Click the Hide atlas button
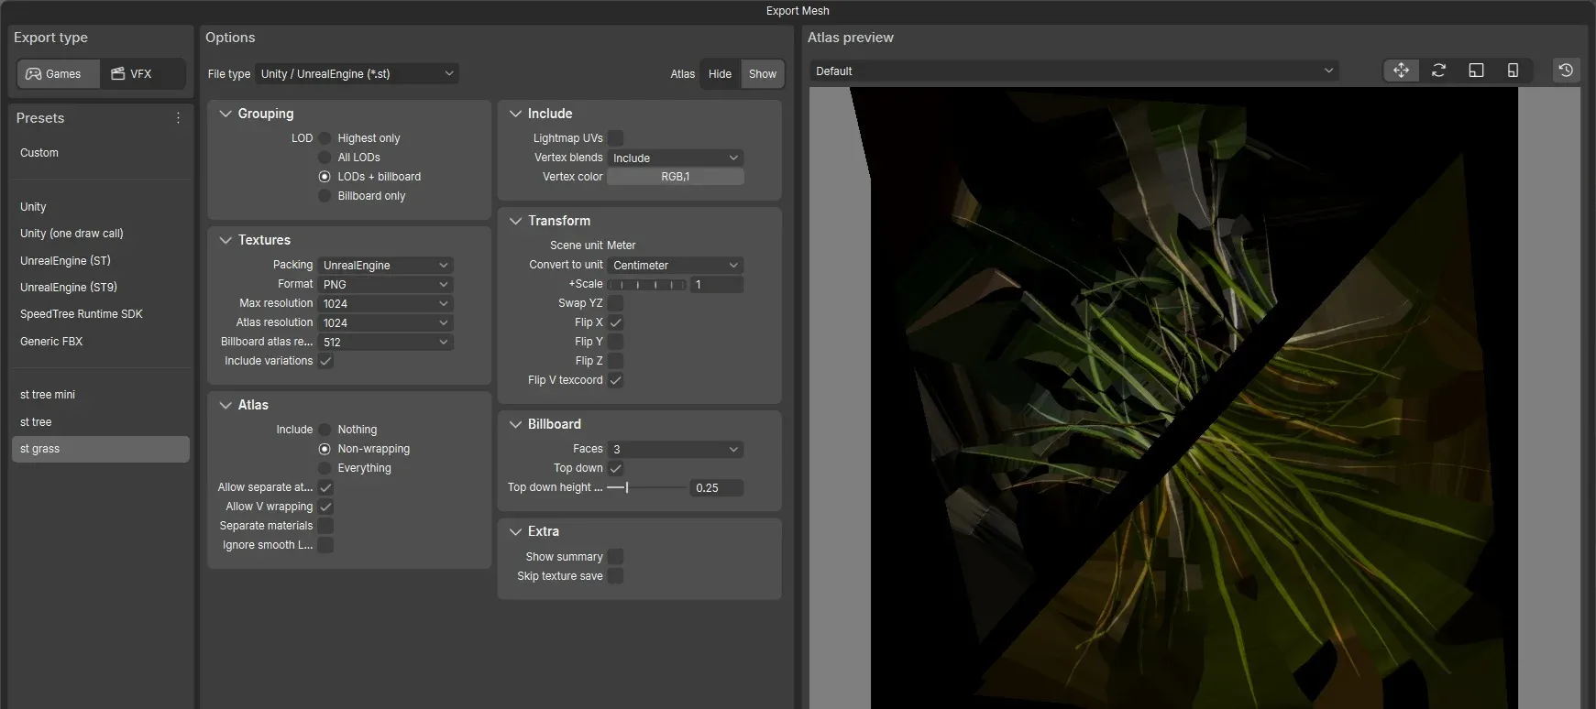The image size is (1596, 709). coord(720,74)
